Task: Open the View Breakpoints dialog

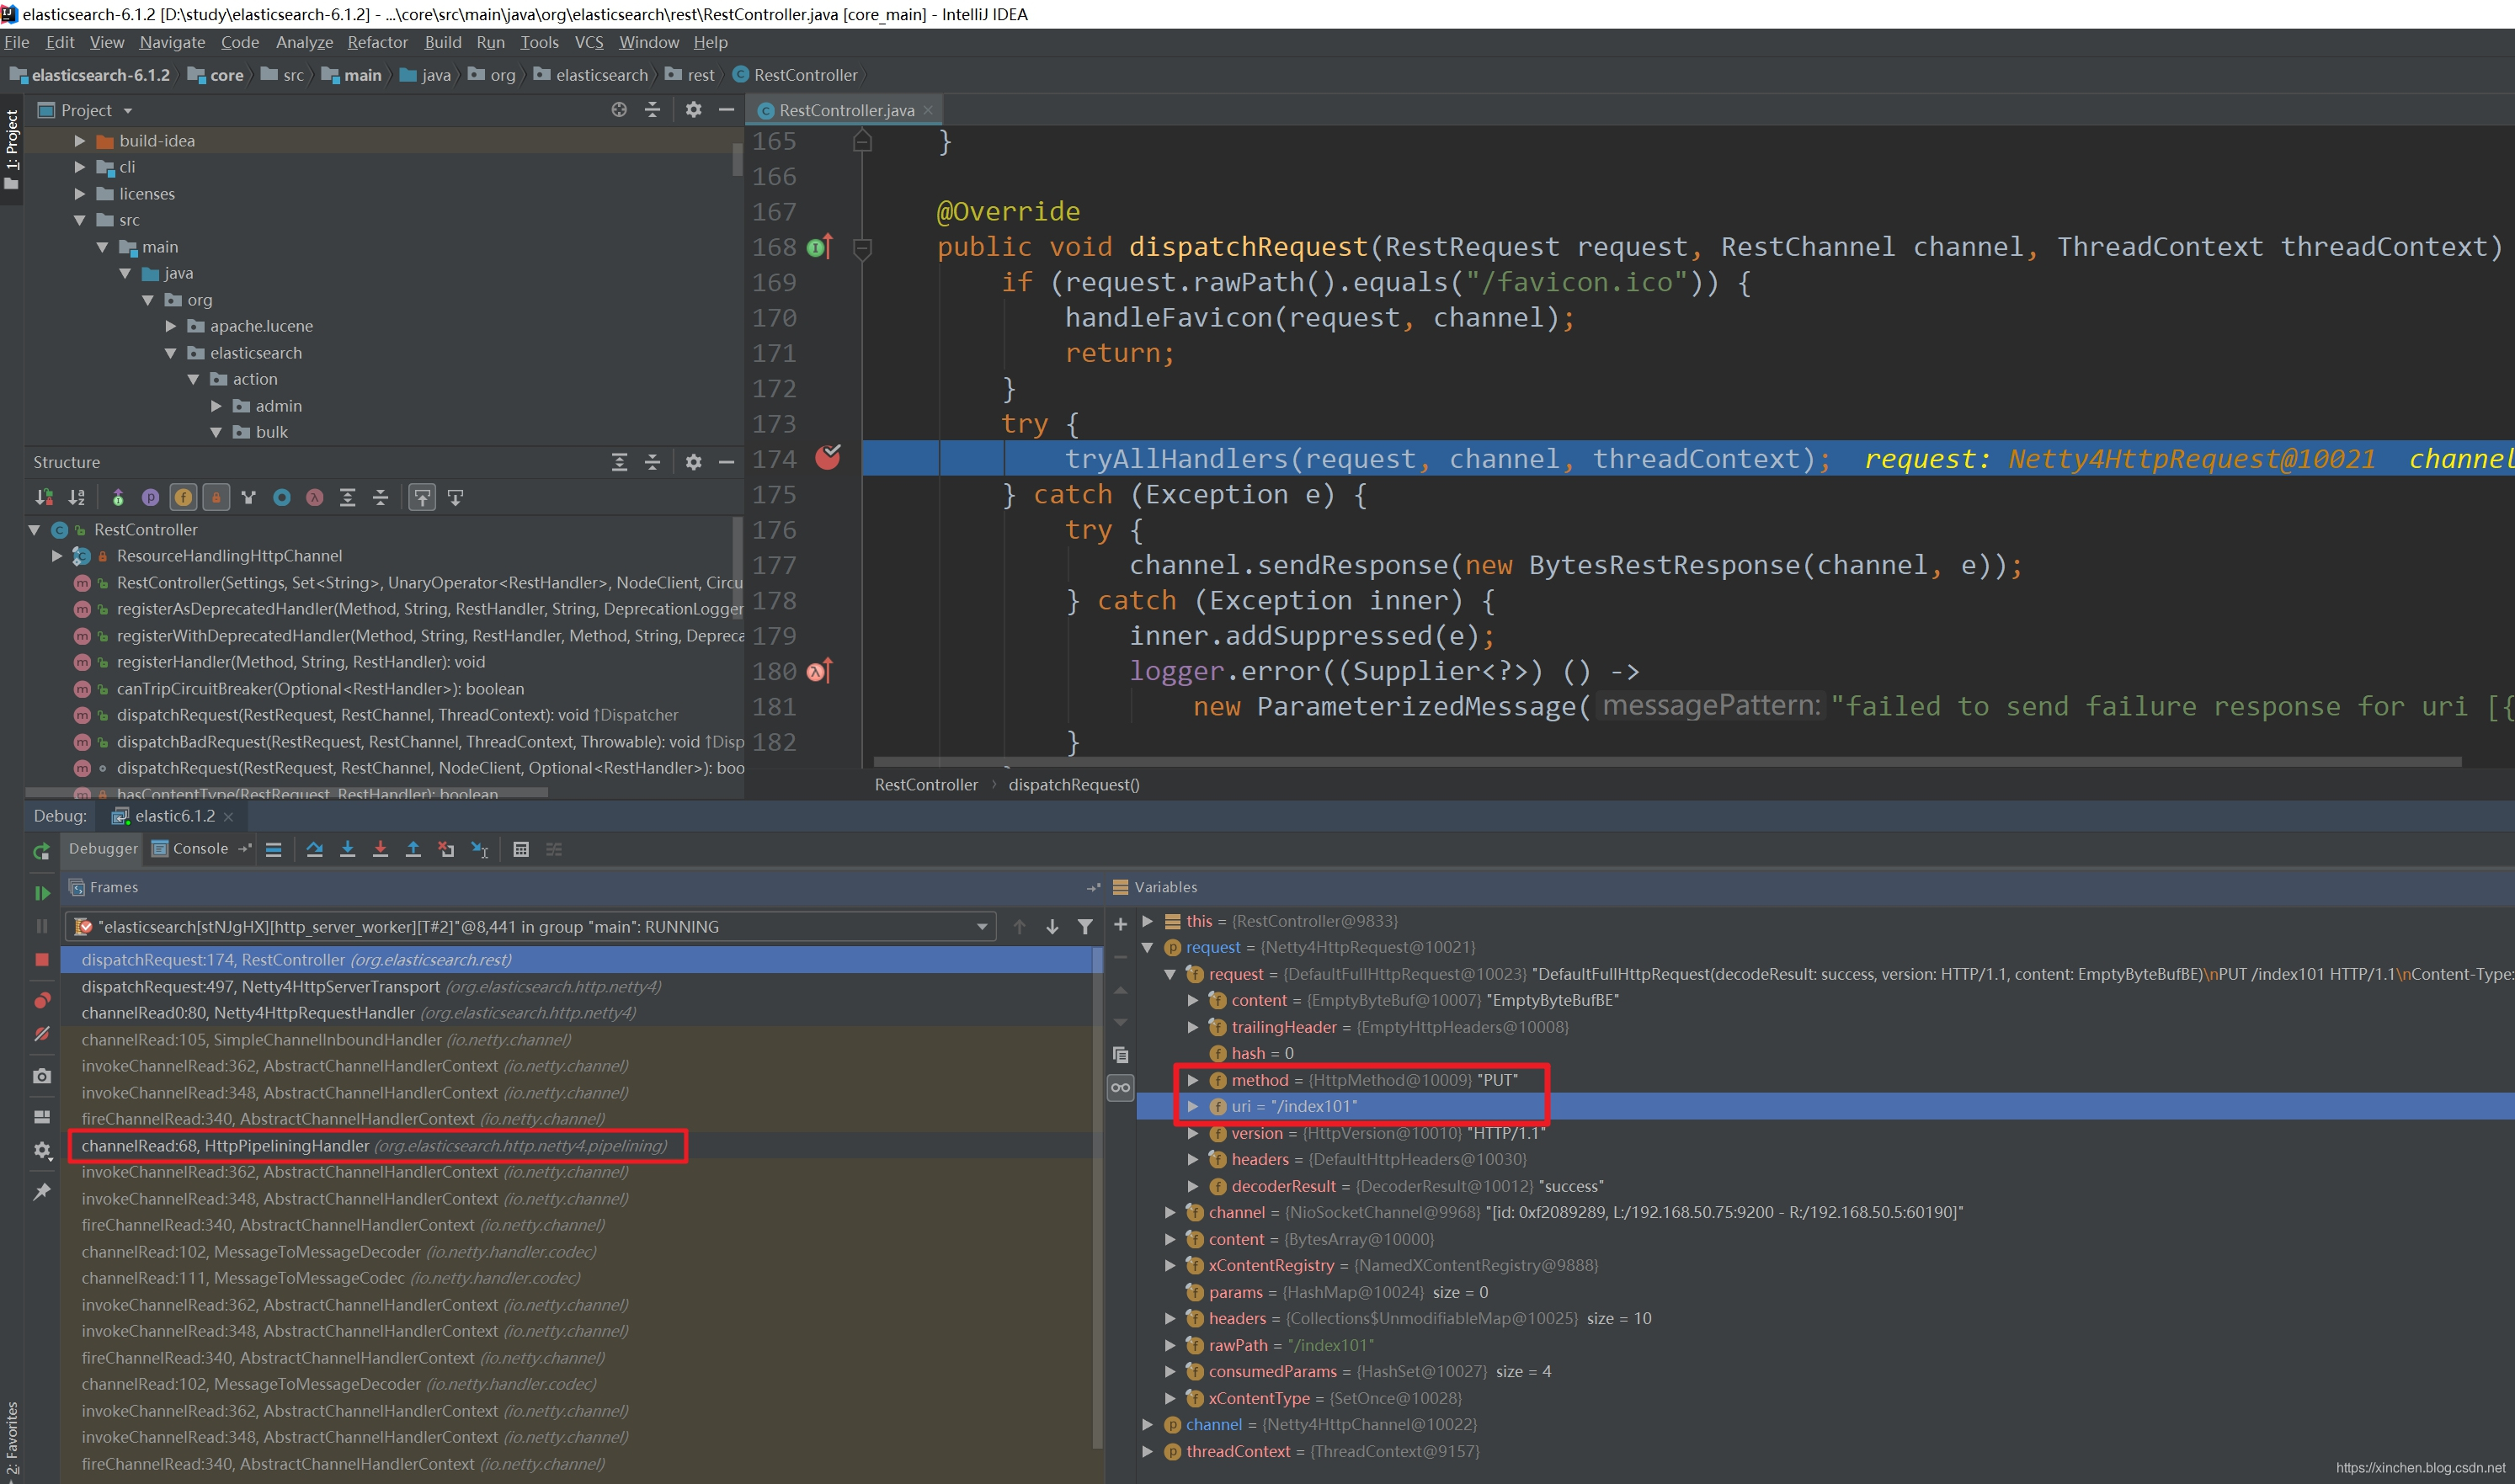Action: tap(42, 1000)
